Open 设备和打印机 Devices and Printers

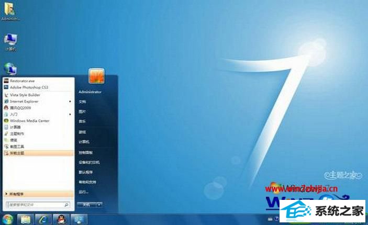pos(89,162)
